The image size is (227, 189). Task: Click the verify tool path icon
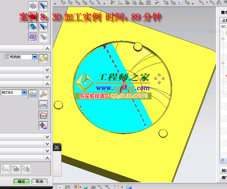(x=16, y=168)
